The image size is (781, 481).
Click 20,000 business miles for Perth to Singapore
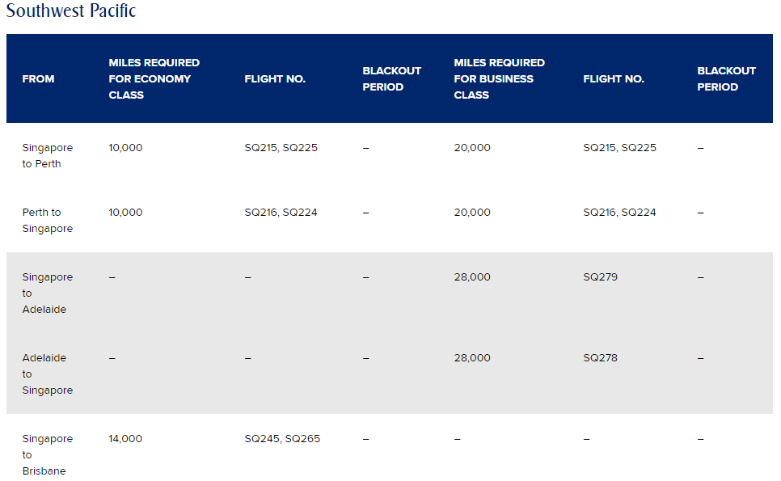pyautogui.click(x=472, y=213)
